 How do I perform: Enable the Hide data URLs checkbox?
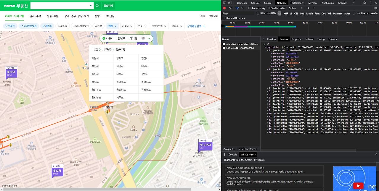click(x=258, y=13)
